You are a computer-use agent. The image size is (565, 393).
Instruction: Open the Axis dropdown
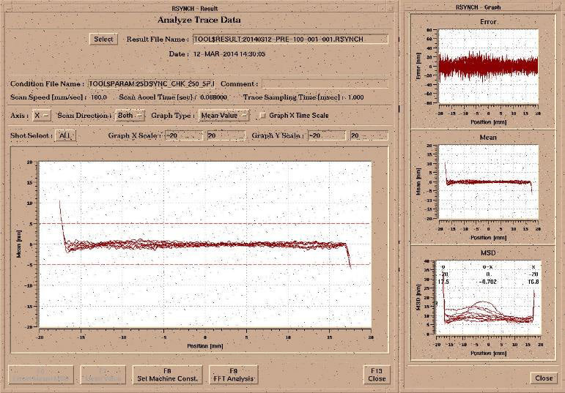[43, 115]
